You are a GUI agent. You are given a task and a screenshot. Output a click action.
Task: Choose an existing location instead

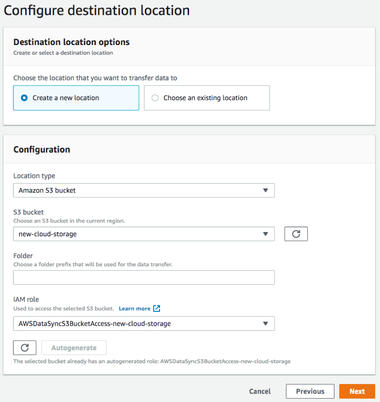click(x=155, y=97)
